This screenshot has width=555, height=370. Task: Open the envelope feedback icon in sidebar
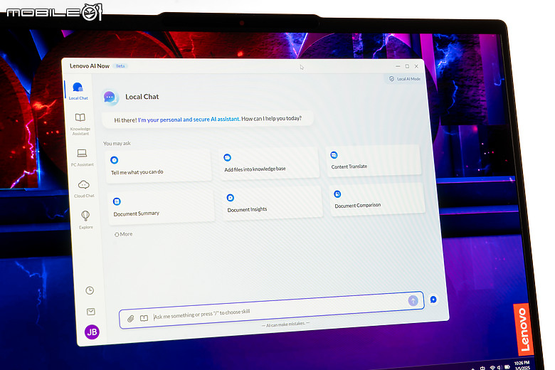pos(90,312)
